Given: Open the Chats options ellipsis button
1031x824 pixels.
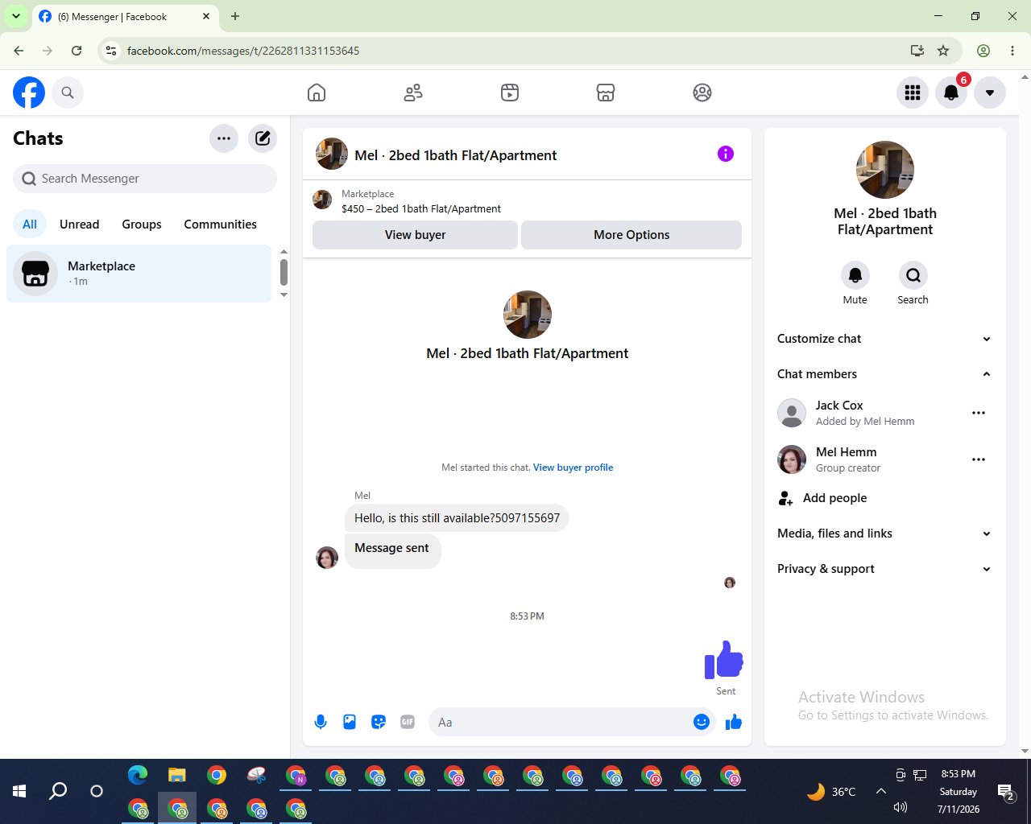Looking at the screenshot, I should (224, 138).
